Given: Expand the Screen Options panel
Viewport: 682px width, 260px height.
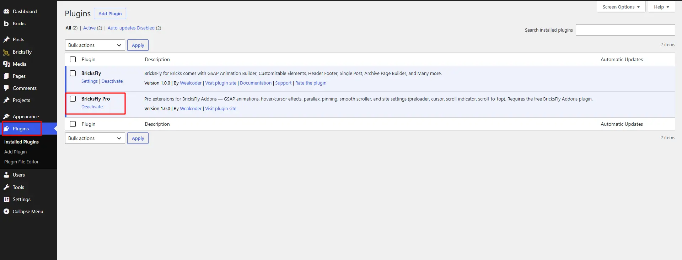Looking at the screenshot, I should pyautogui.click(x=621, y=7).
